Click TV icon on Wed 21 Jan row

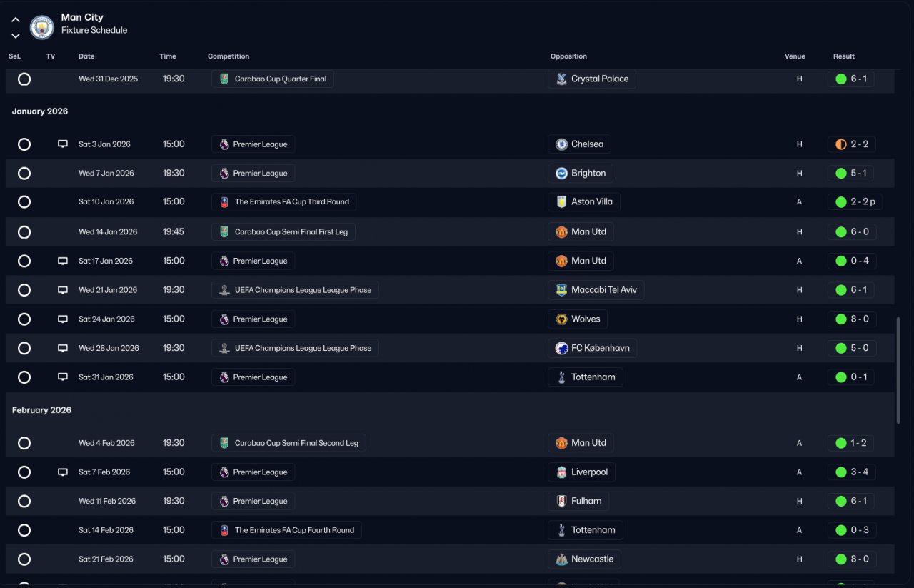click(63, 290)
